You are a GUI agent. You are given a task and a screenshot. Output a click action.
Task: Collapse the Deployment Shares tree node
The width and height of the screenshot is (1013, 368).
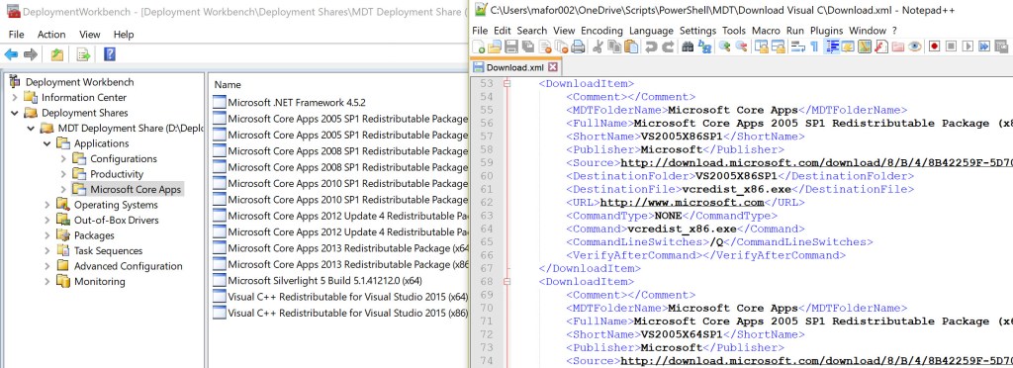click(15, 113)
